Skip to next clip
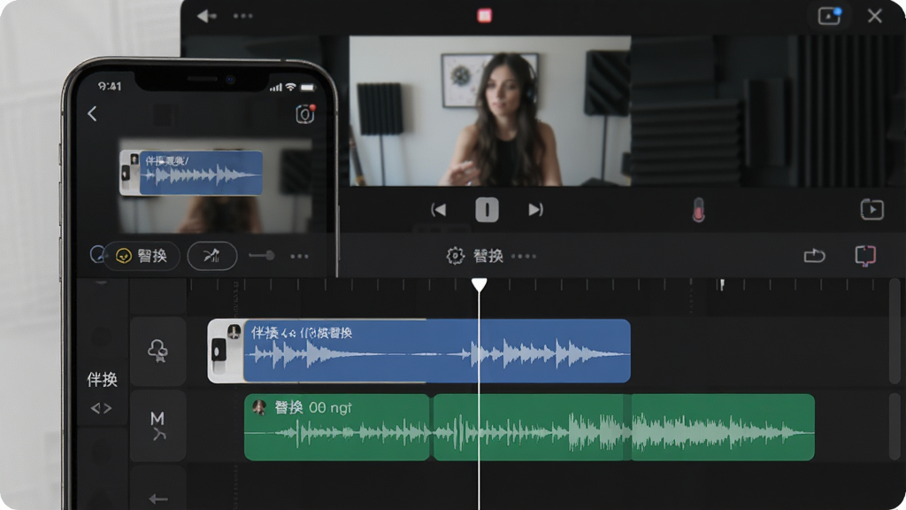Viewport: 906px width, 510px height. click(x=535, y=209)
